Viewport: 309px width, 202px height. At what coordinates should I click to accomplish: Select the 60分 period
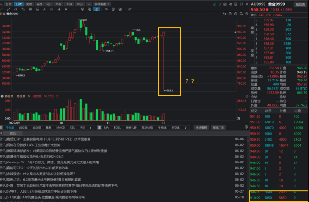click(80, 4)
